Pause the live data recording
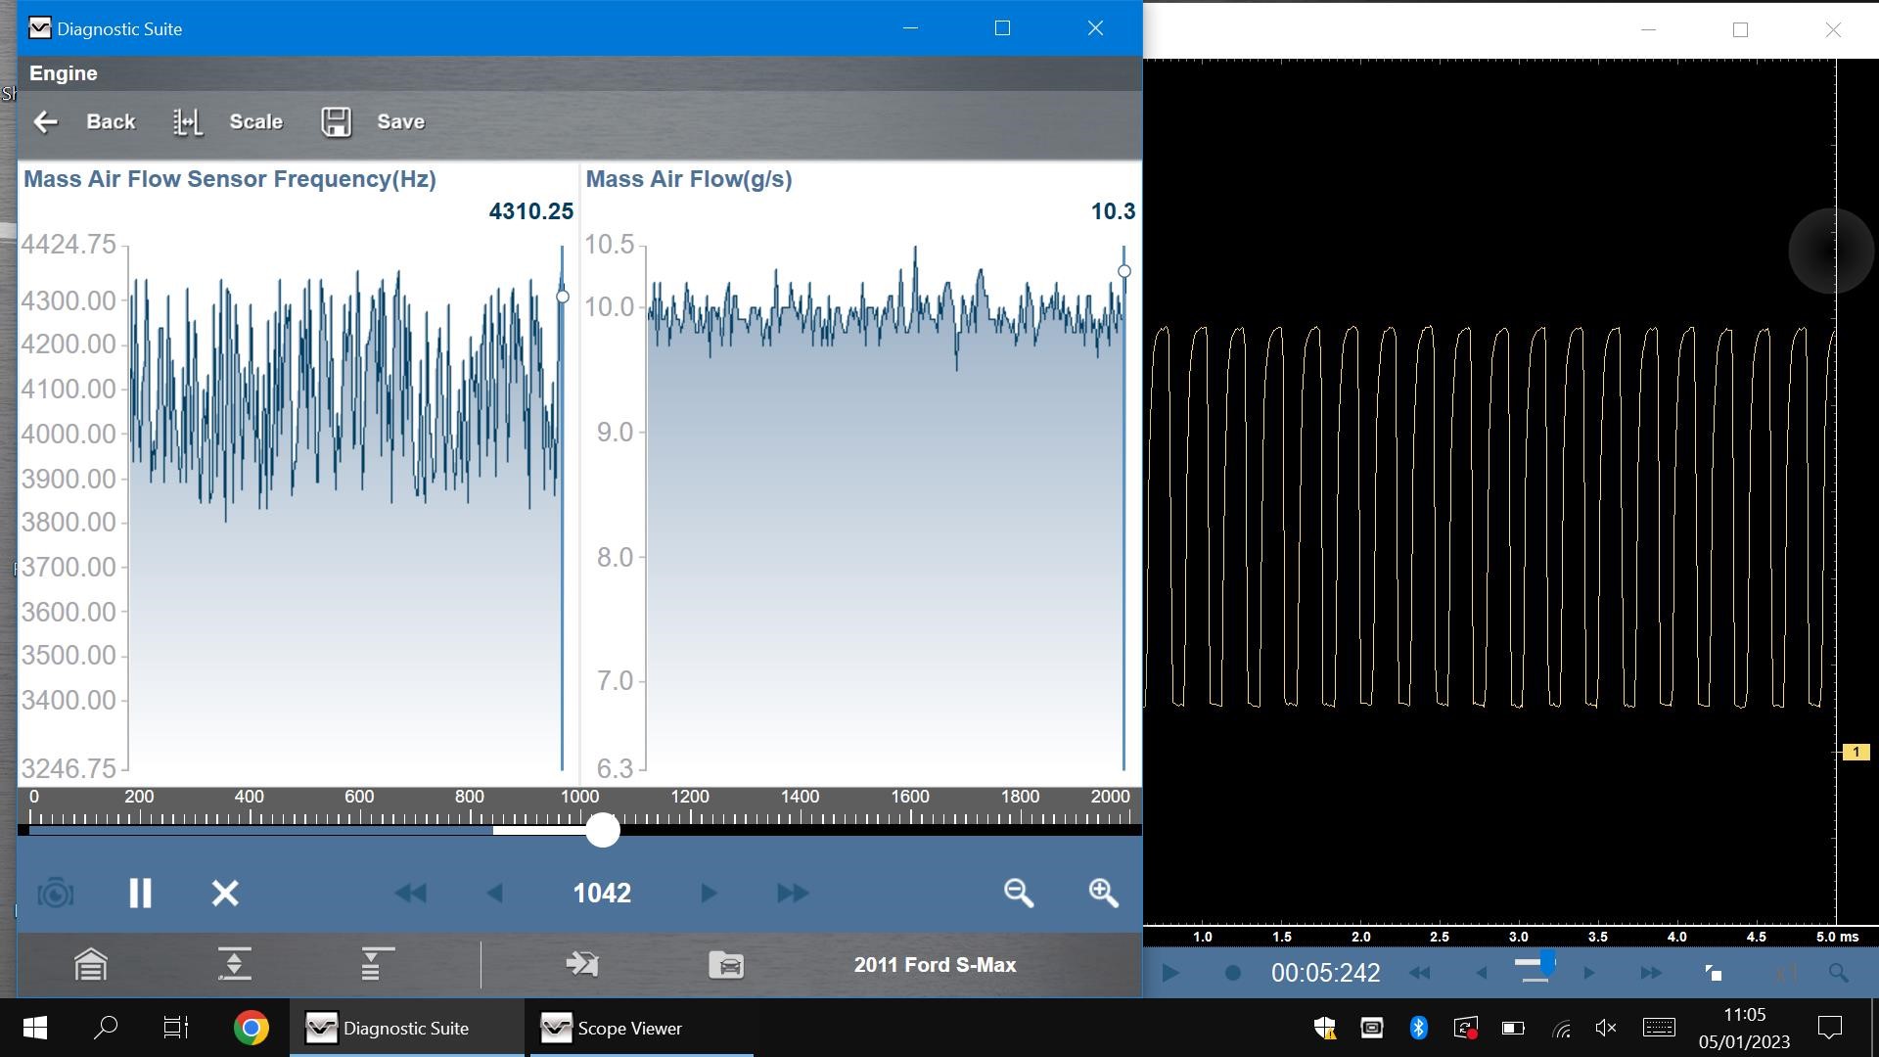 [140, 893]
